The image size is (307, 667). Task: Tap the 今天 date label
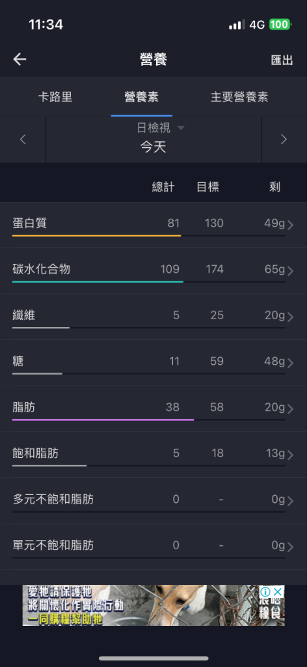pyautogui.click(x=153, y=148)
